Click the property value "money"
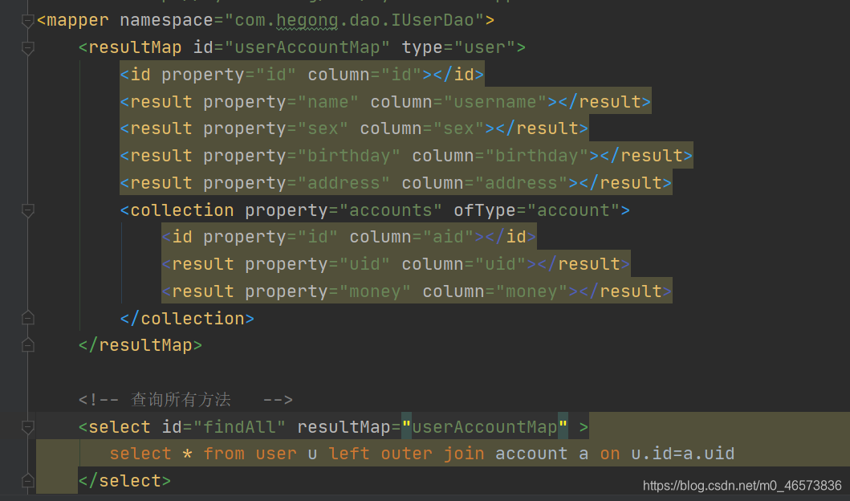This screenshot has height=501, width=850. pyautogui.click(x=375, y=291)
